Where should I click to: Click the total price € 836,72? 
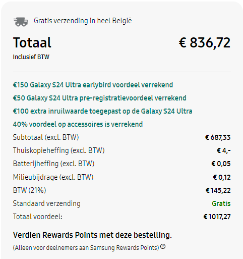coord(205,43)
